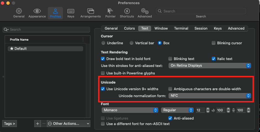
Task: Open the Appearance preferences pane
Action: [37, 13]
